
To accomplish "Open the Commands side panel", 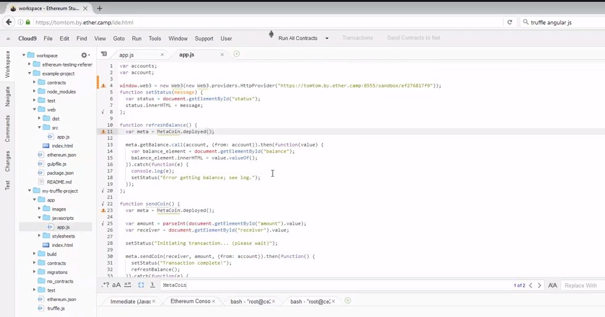I will point(7,129).
